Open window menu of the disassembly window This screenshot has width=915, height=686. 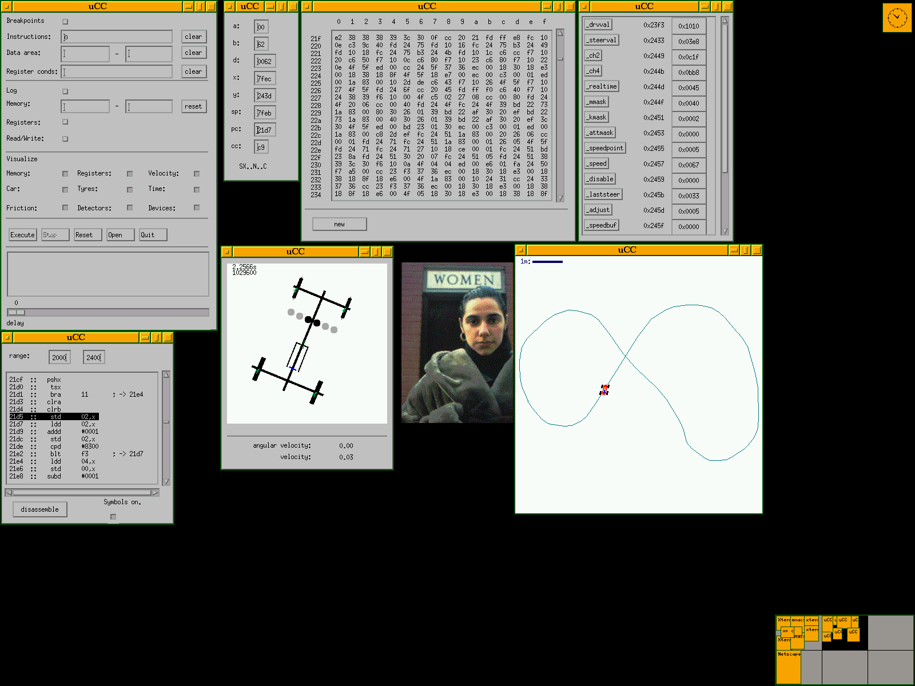7,337
